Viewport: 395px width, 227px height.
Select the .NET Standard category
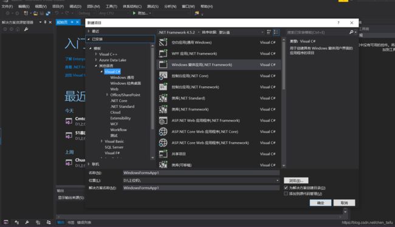[x=122, y=106]
